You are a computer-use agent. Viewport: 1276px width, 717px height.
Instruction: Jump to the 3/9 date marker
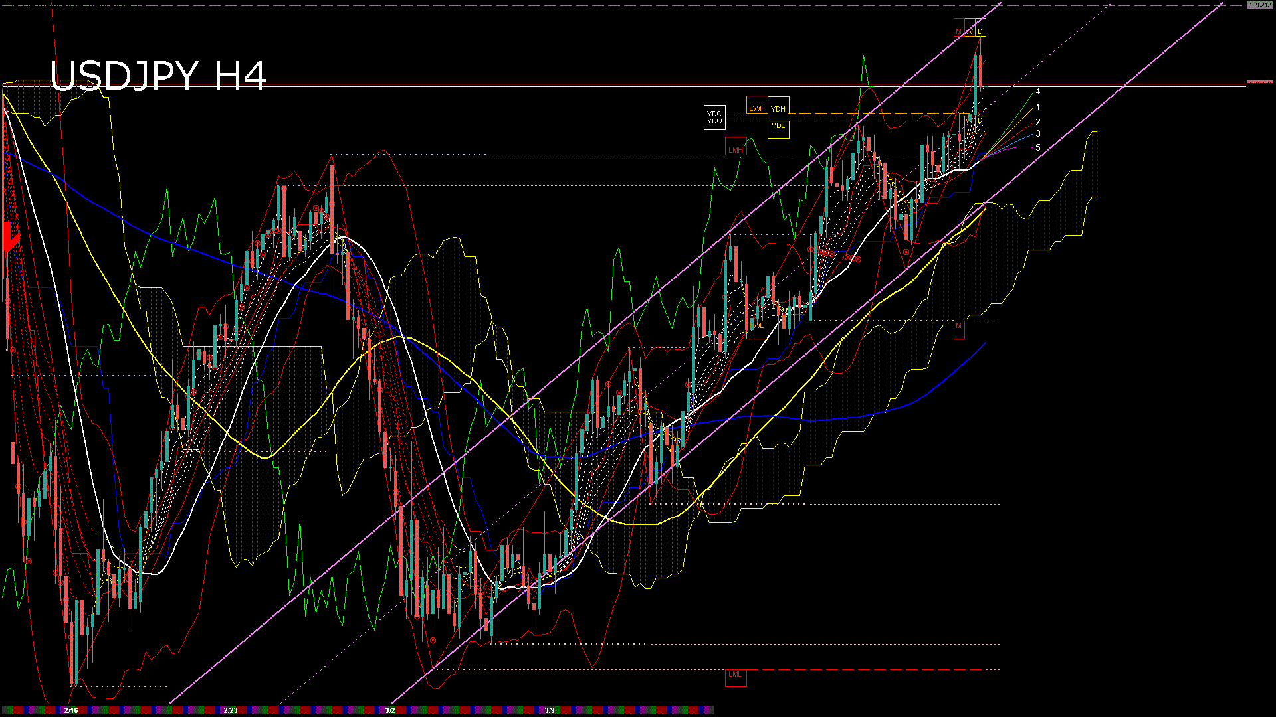tap(550, 710)
